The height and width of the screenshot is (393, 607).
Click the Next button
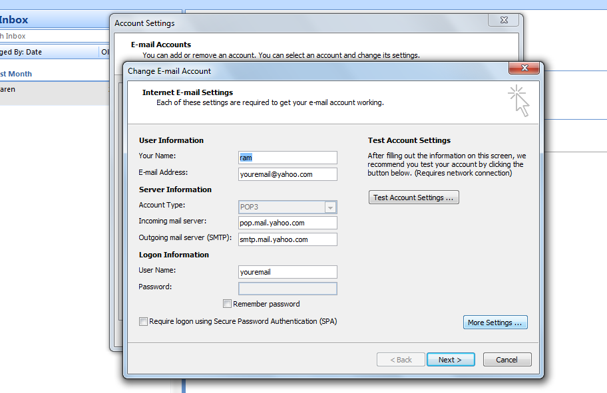[450, 360]
